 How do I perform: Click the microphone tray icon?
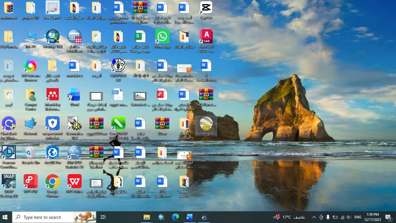(x=328, y=217)
